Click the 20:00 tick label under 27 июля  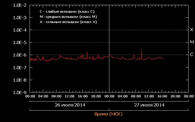(175, 96)
